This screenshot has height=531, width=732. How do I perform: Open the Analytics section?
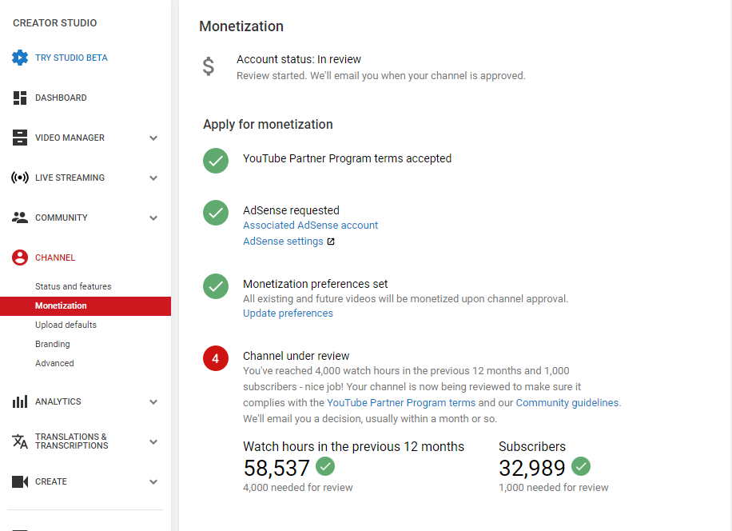point(58,401)
